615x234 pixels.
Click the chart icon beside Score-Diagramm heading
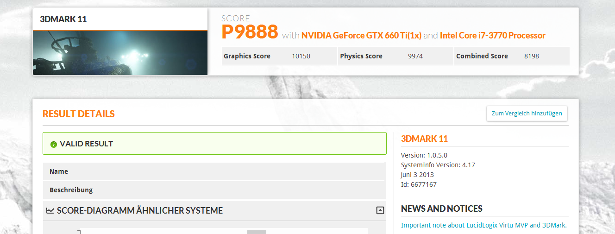pos(50,211)
